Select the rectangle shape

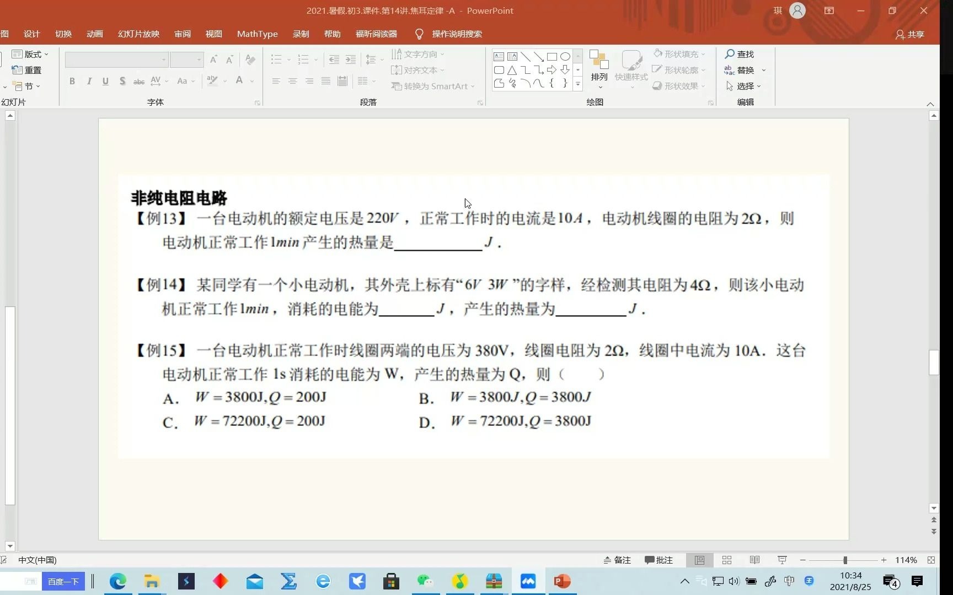(x=552, y=57)
